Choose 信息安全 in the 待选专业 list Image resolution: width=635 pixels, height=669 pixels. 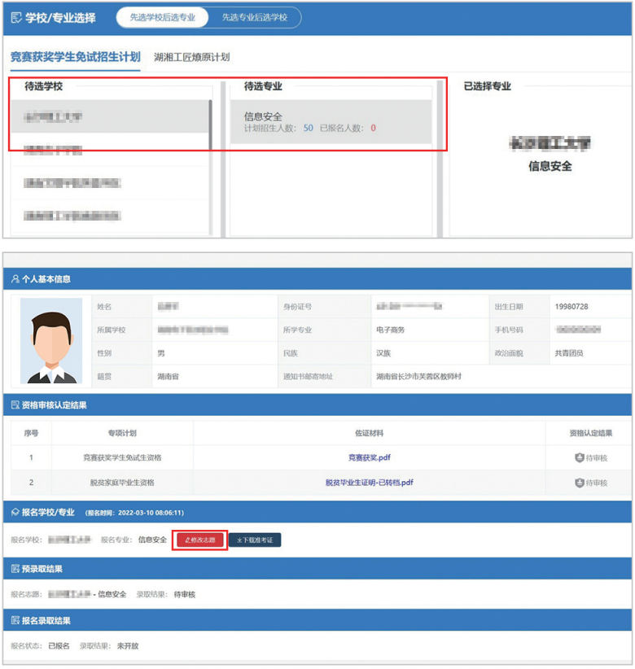coord(331,122)
